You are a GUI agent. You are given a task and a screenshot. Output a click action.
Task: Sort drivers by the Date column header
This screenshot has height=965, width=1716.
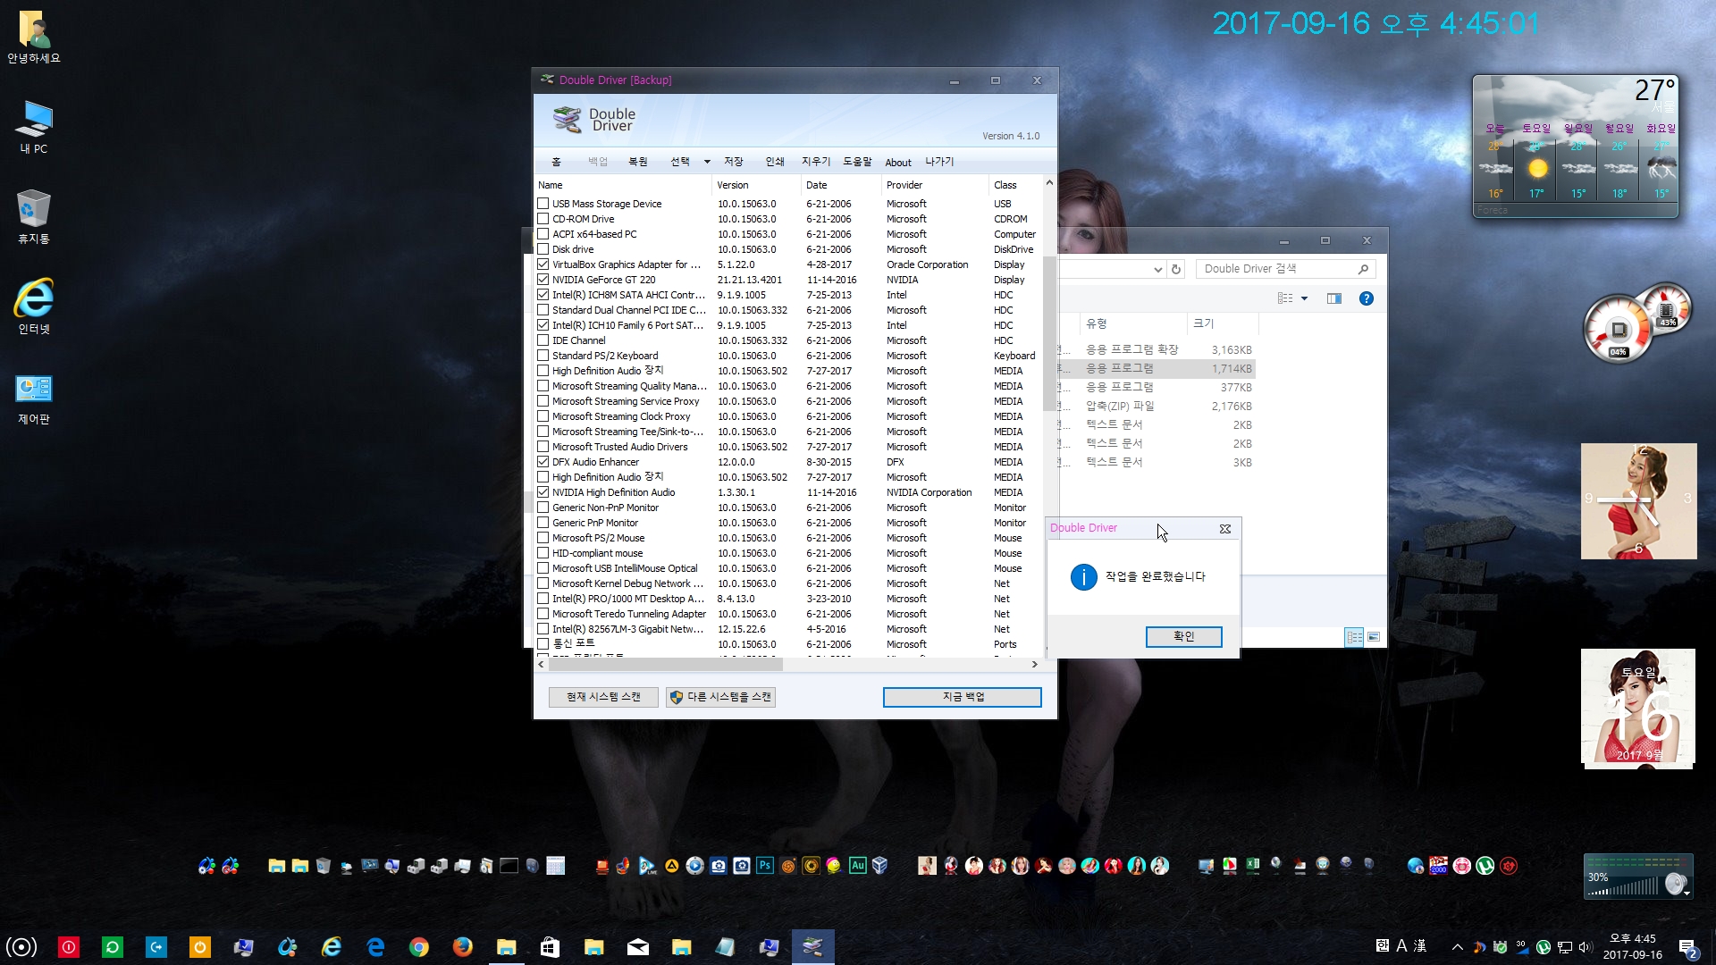tap(841, 185)
